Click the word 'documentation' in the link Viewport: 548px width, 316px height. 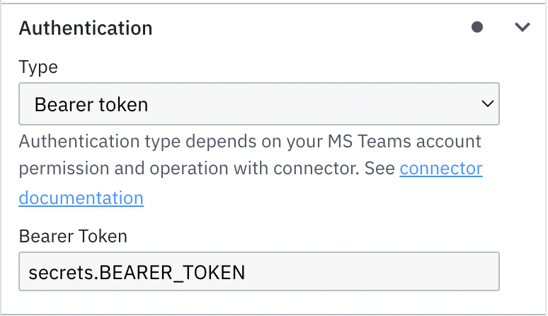point(81,198)
